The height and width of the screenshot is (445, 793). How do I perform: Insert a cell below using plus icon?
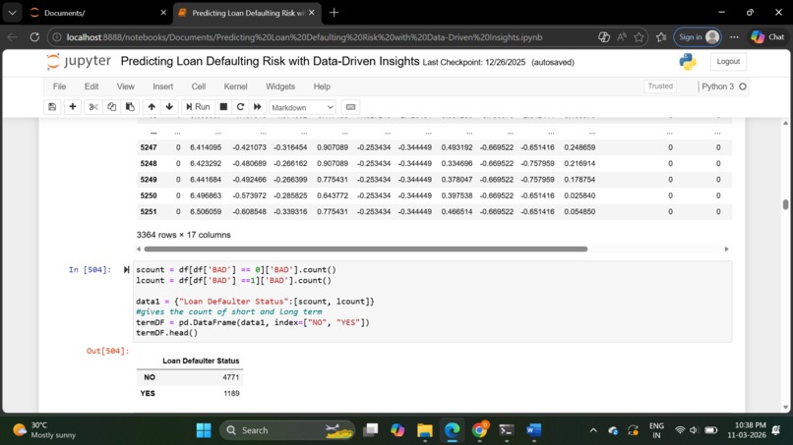(x=73, y=107)
